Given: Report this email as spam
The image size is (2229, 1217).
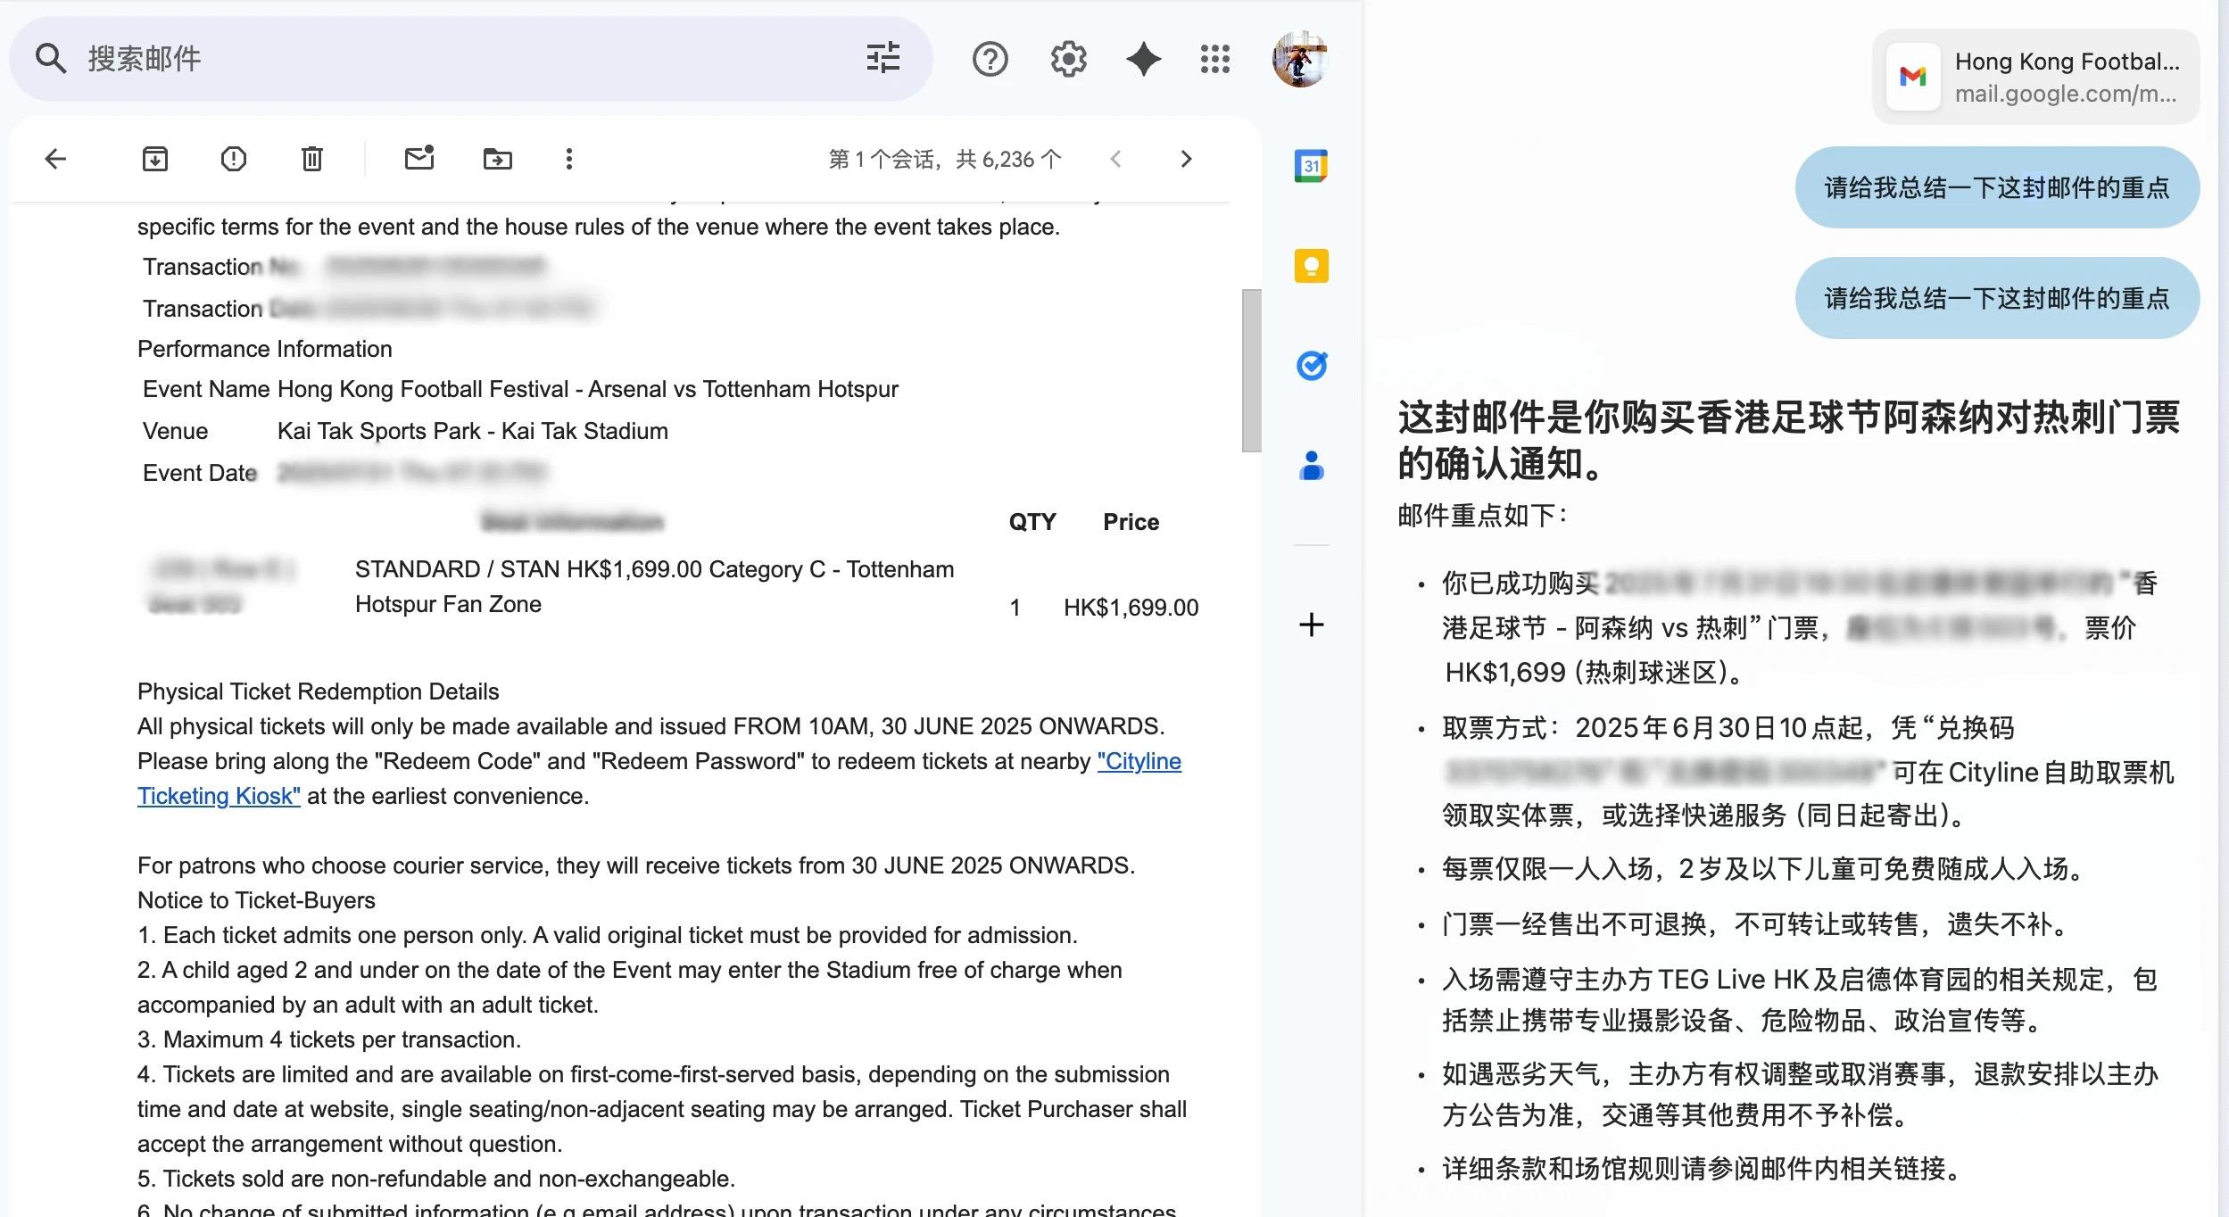Looking at the screenshot, I should coord(233,159).
